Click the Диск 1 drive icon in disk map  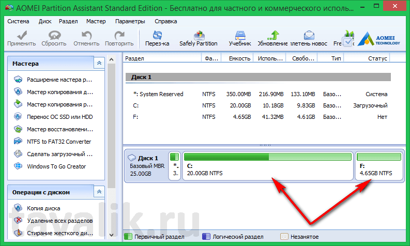click(x=132, y=158)
